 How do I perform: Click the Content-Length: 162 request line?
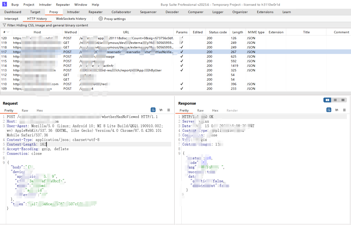[89, 144]
